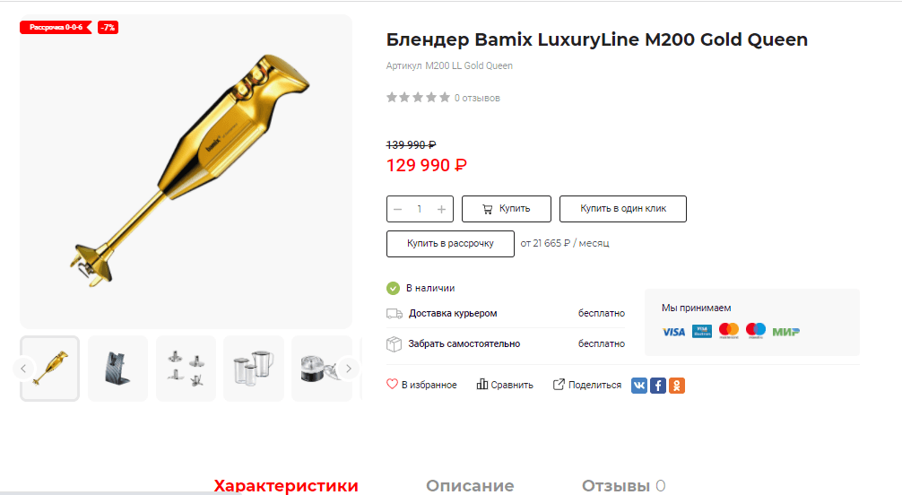902x495 pixels.
Task: Open the Отзывы tab
Action: pos(623,485)
